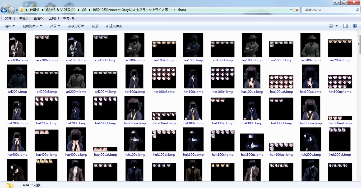This screenshot has height=188, width=361.
Task: Select file hat400a.bmp
Action: pyautogui.click(x=17, y=139)
